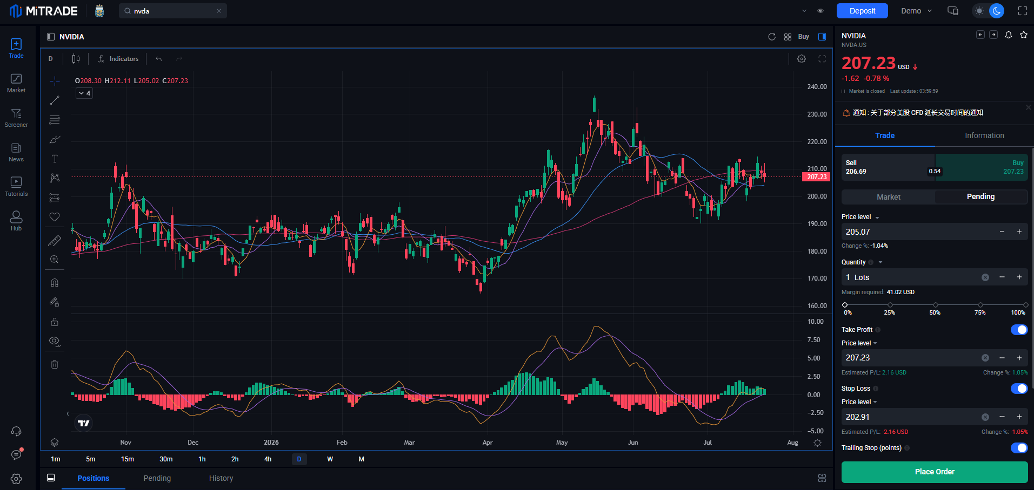The width and height of the screenshot is (1034, 490).
Task: Refresh the NVIDIA chart
Action: [772, 37]
